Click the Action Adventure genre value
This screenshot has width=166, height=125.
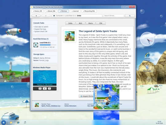pyautogui.click(x=70, y=106)
